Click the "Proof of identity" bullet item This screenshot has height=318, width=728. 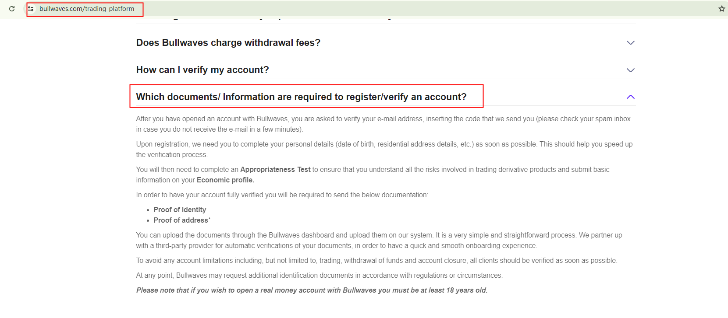(180, 210)
